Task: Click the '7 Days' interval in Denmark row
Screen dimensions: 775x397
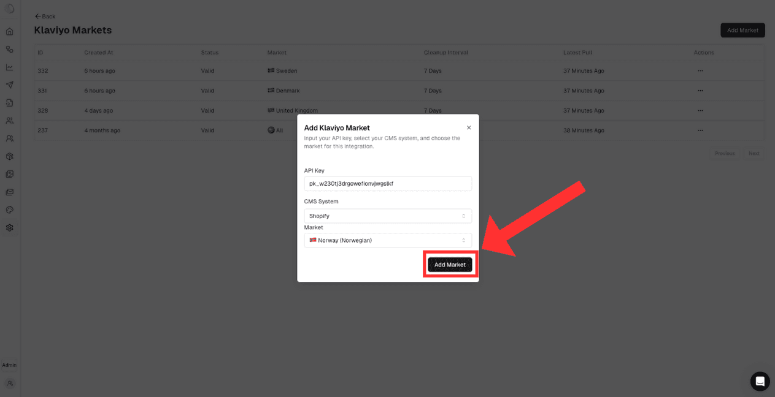Action: [x=433, y=91]
